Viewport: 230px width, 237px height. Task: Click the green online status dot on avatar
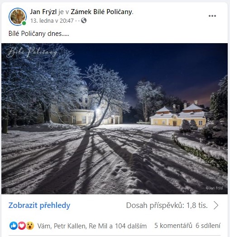pyautogui.click(x=24, y=23)
